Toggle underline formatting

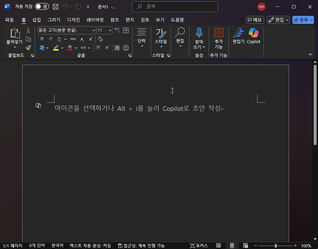59,39
